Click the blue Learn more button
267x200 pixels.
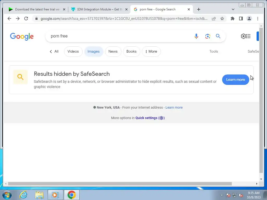[x=235, y=80]
